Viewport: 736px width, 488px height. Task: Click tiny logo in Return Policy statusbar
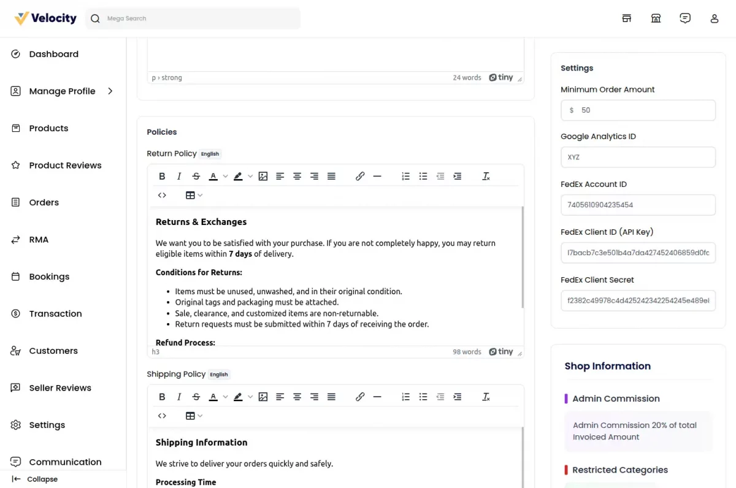[x=501, y=352]
